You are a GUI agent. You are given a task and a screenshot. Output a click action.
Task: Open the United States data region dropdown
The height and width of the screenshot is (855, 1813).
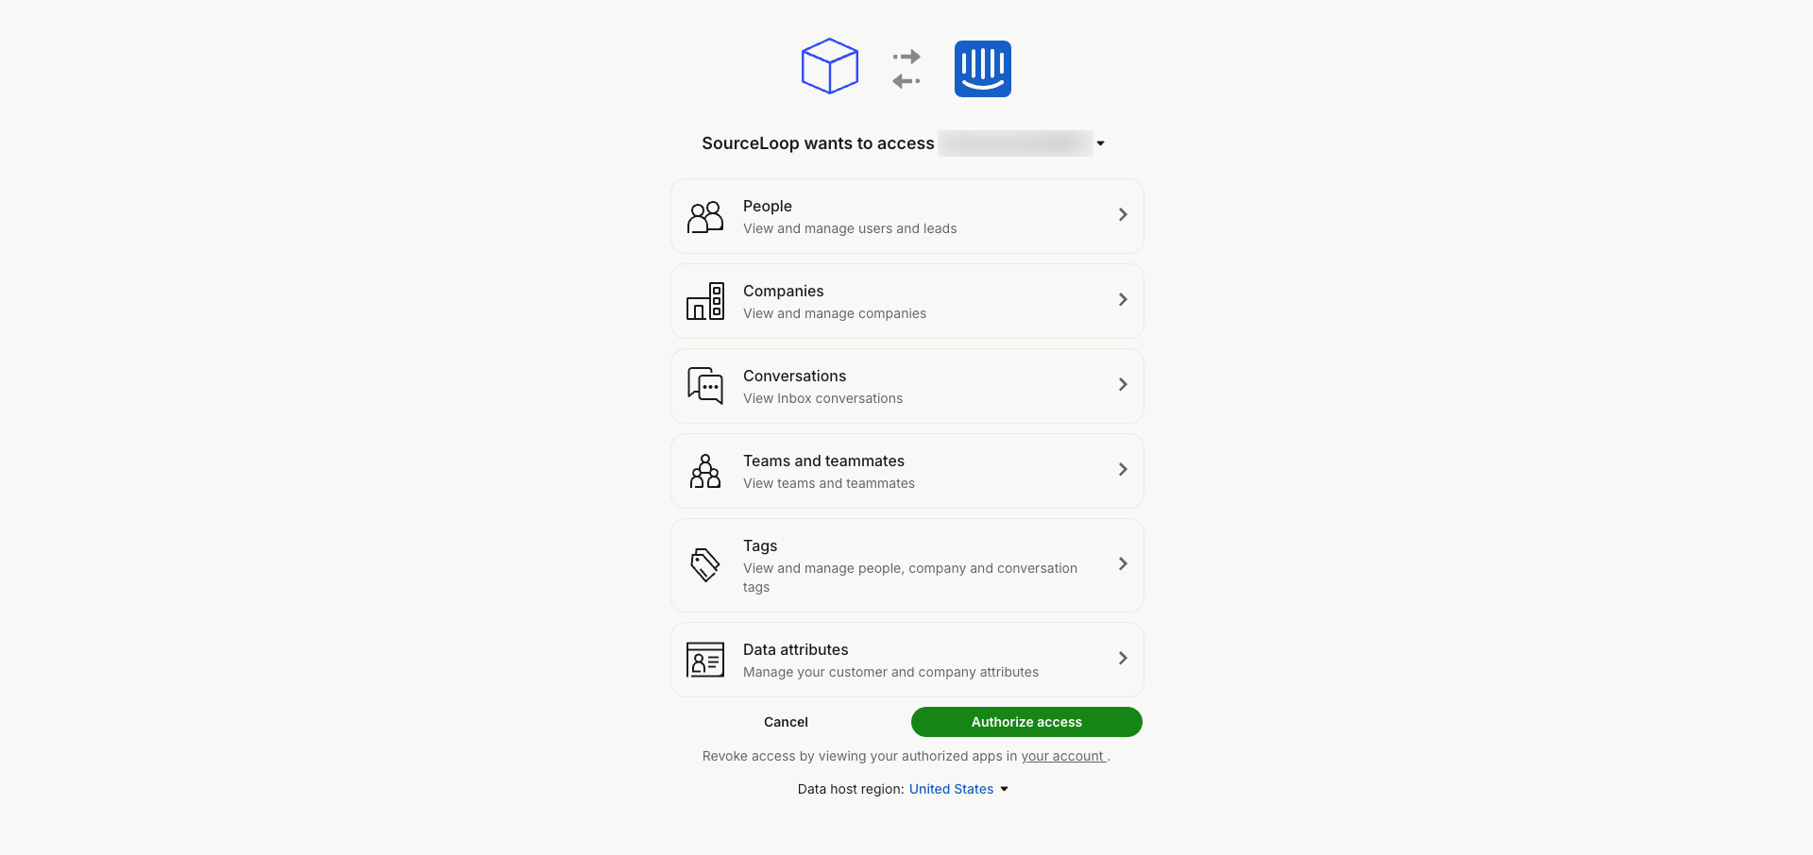click(x=958, y=789)
